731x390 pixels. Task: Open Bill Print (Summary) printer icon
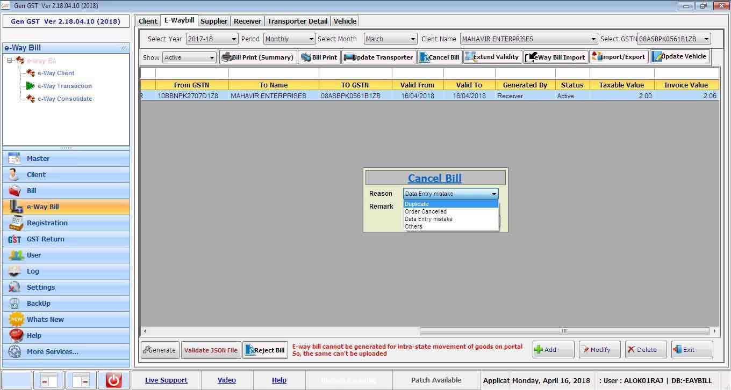(226, 57)
